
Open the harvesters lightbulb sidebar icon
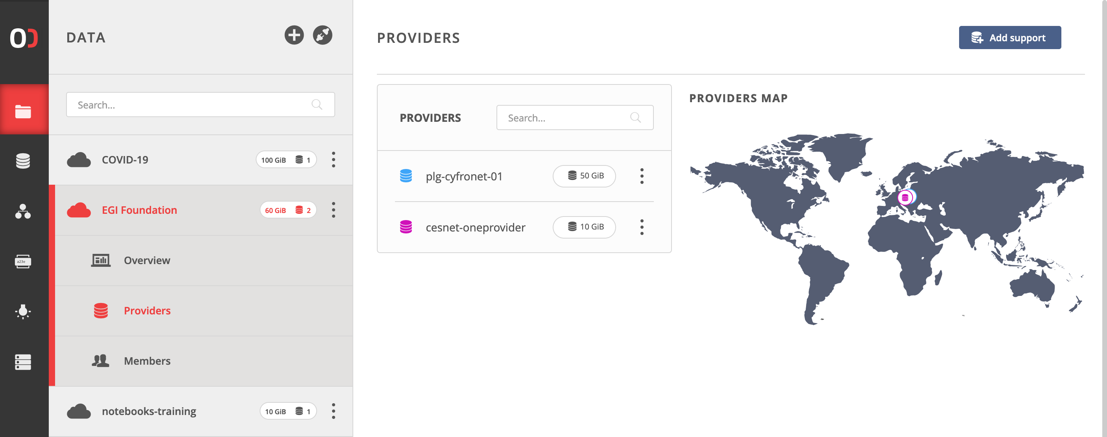pyautogui.click(x=23, y=311)
